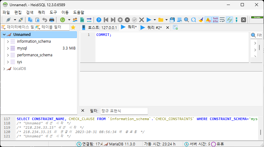Click the open SQL file folder icon
The width and height of the screenshot is (264, 147).
coord(161,20)
